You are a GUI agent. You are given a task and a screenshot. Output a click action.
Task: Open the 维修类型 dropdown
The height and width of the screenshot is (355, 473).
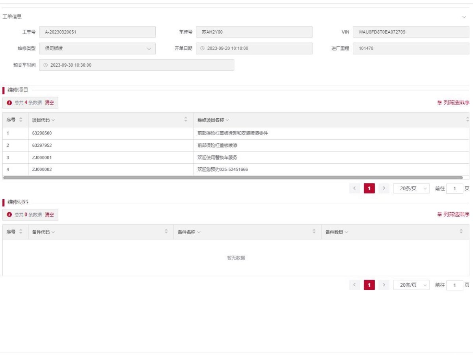point(149,49)
